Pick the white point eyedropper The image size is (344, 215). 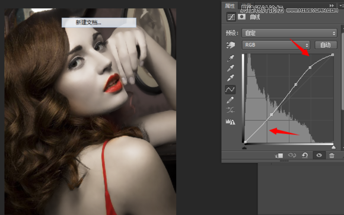tap(230, 78)
